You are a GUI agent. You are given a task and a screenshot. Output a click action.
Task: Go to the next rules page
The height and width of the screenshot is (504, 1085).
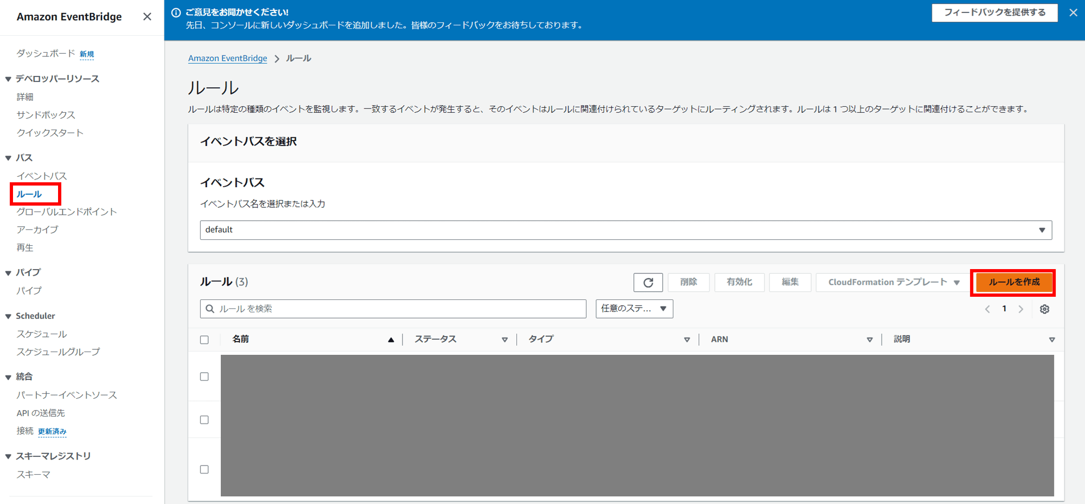[1021, 309]
